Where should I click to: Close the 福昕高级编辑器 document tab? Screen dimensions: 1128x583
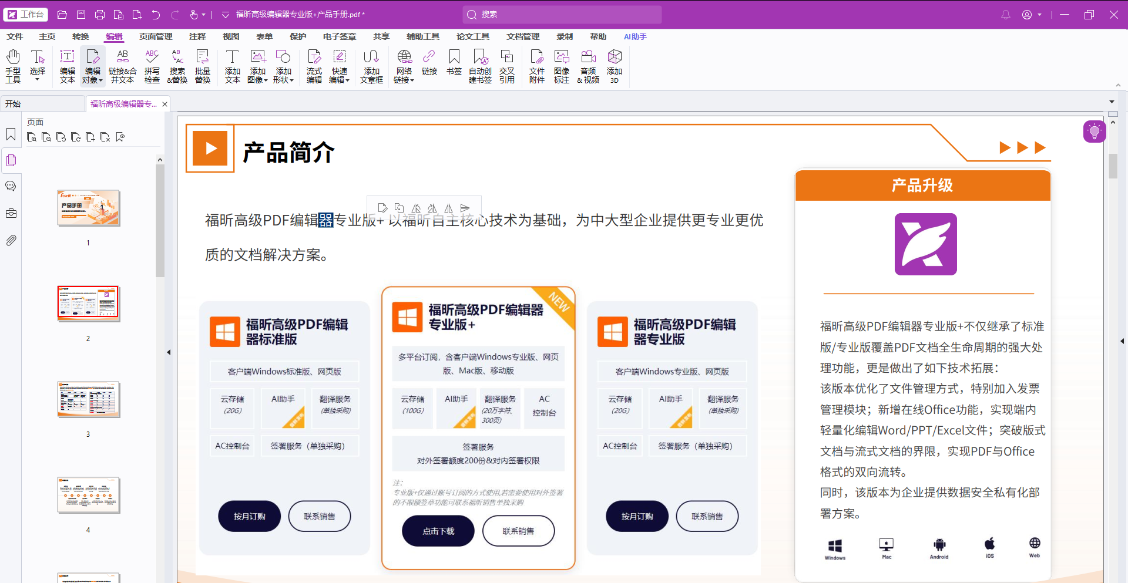pyautogui.click(x=165, y=104)
